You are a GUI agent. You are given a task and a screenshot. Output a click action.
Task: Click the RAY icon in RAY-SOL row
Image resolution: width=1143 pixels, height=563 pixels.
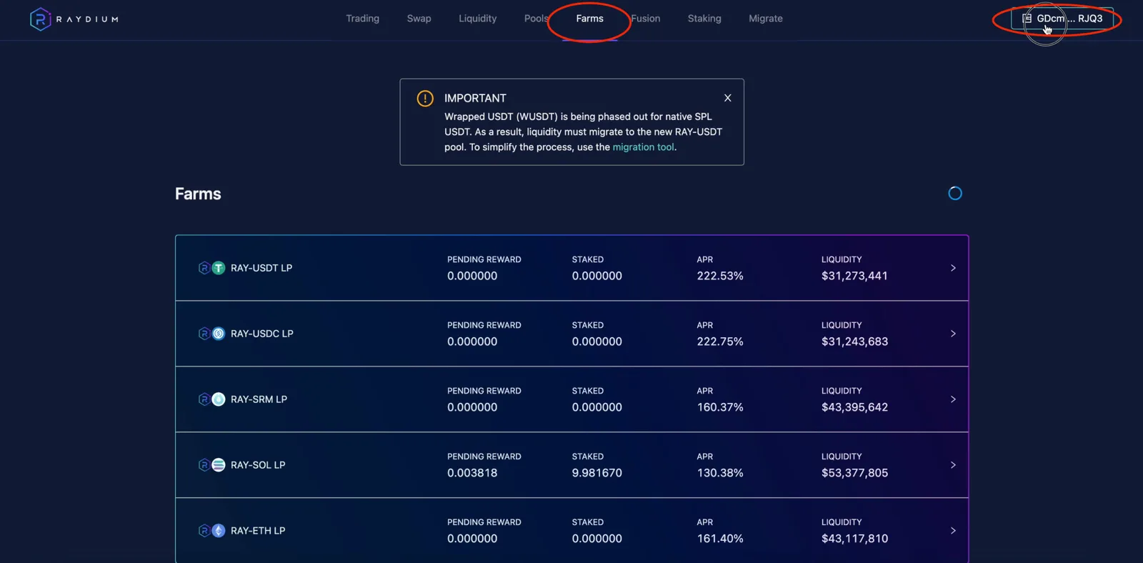204,465
